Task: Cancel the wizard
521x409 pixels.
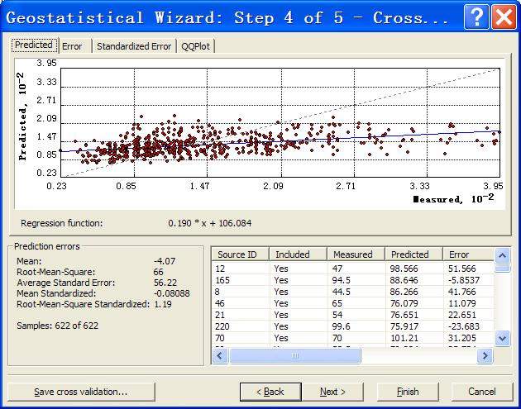Action: tap(482, 392)
